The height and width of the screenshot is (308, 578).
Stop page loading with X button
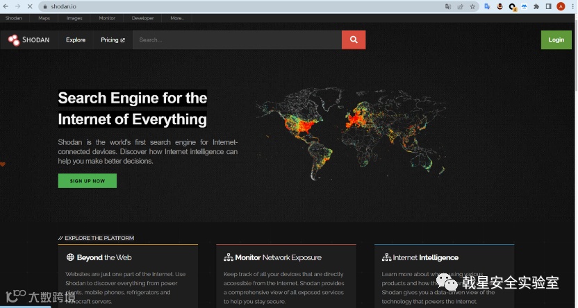[30, 7]
